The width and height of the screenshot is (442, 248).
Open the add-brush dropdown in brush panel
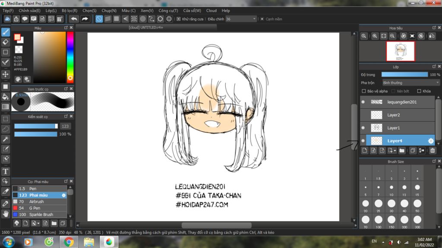[x=35, y=223]
